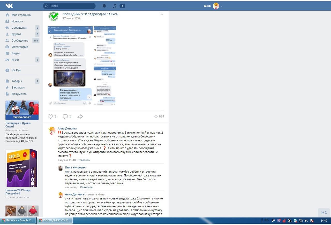The width and height of the screenshot is (331, 225).
Task: Open the music note icon
Action: pyautogui.click(x=115, y=6)
